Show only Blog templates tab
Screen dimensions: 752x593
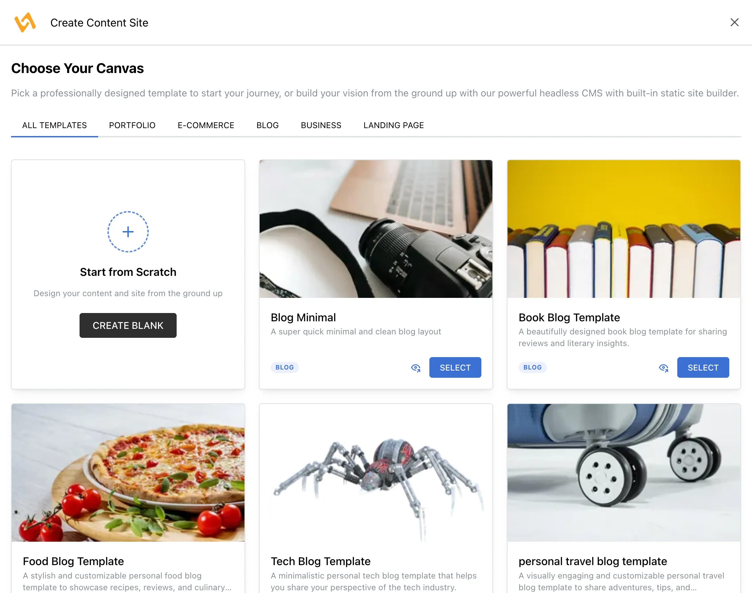267,125
